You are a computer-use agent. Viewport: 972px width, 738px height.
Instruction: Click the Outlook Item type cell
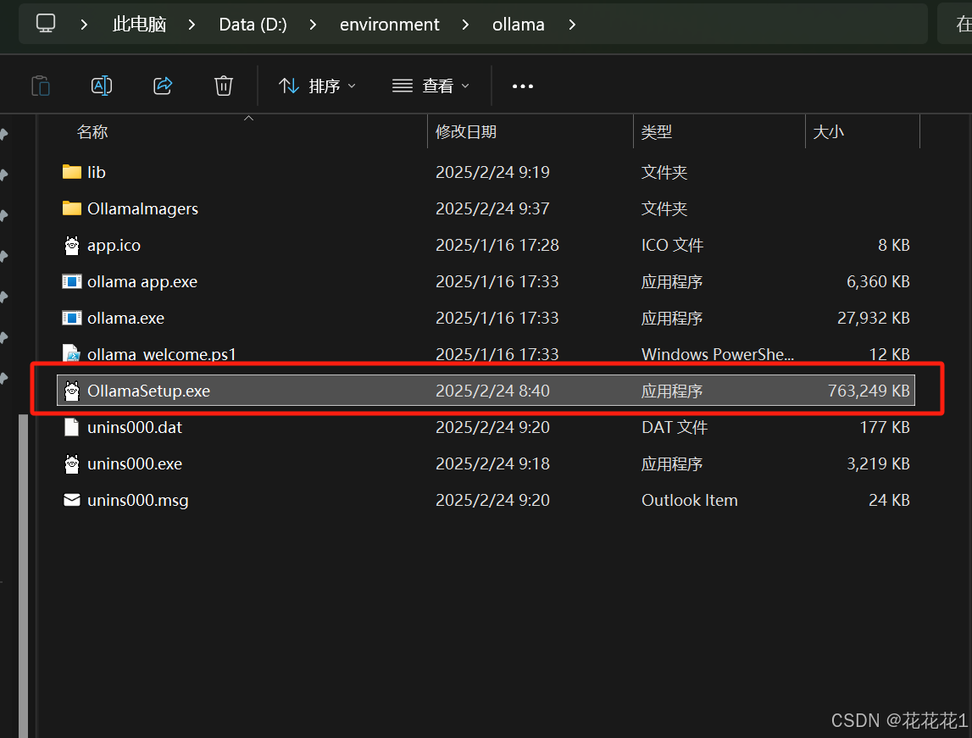tap(689, 500)
